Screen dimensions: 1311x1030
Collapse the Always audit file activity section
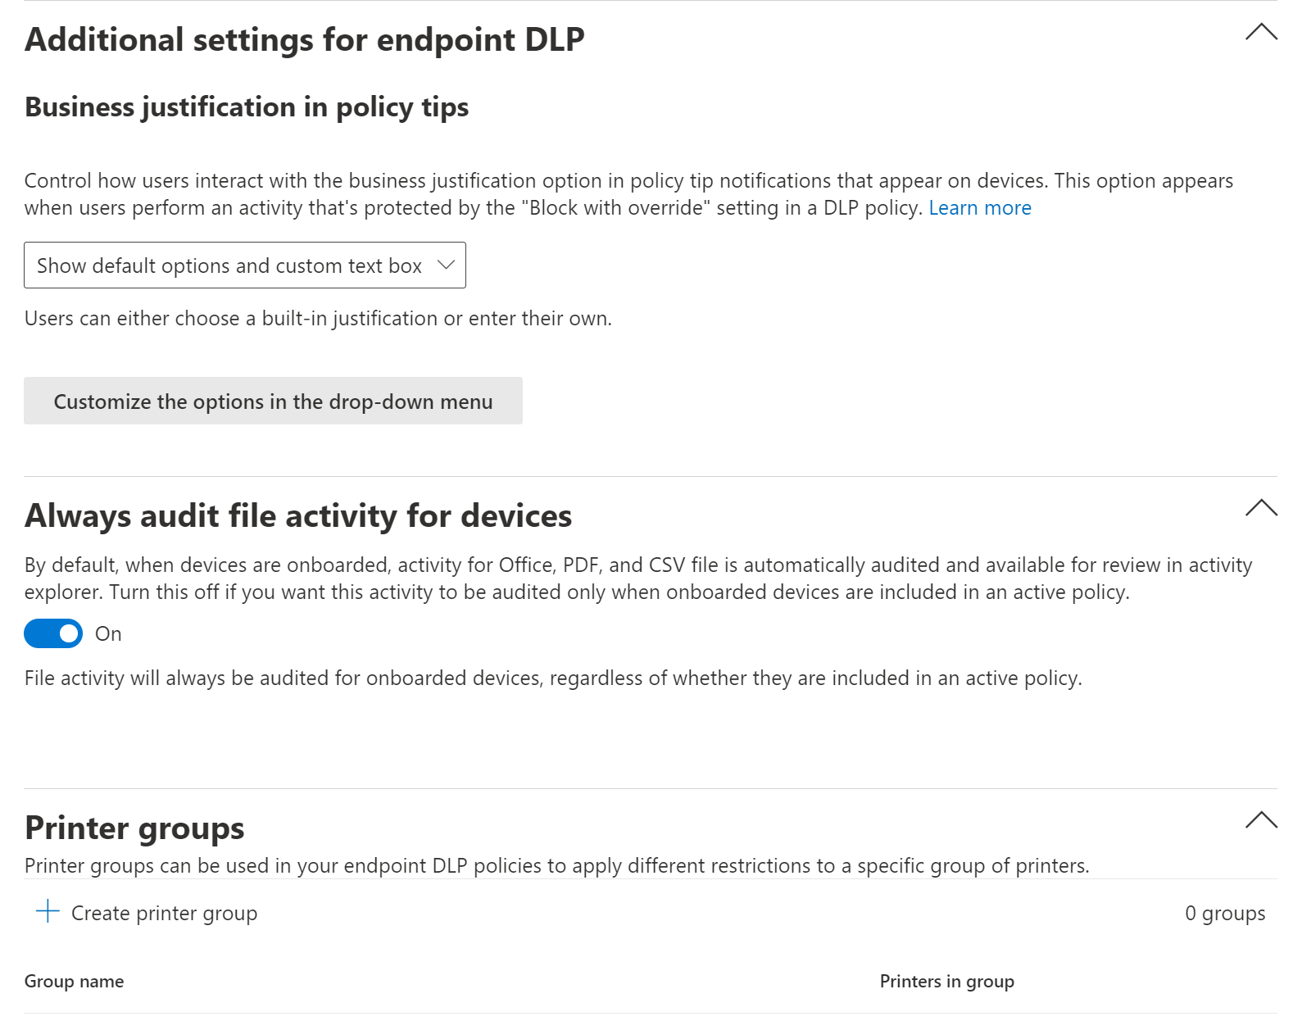[1260, 508]
